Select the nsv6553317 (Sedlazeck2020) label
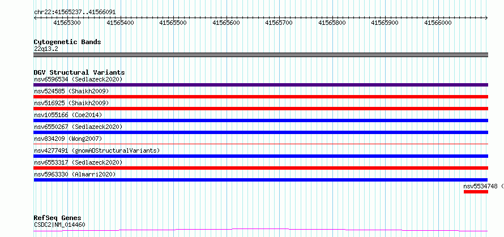504x237 pixels. 78,162
